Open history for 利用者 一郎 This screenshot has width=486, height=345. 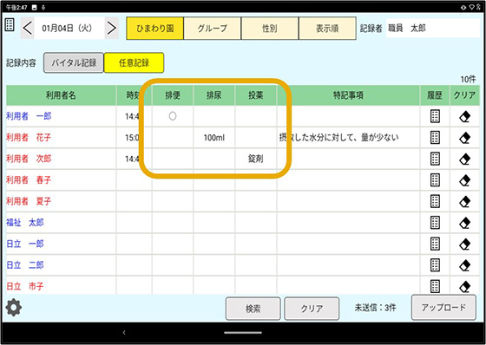pos(435,116)
